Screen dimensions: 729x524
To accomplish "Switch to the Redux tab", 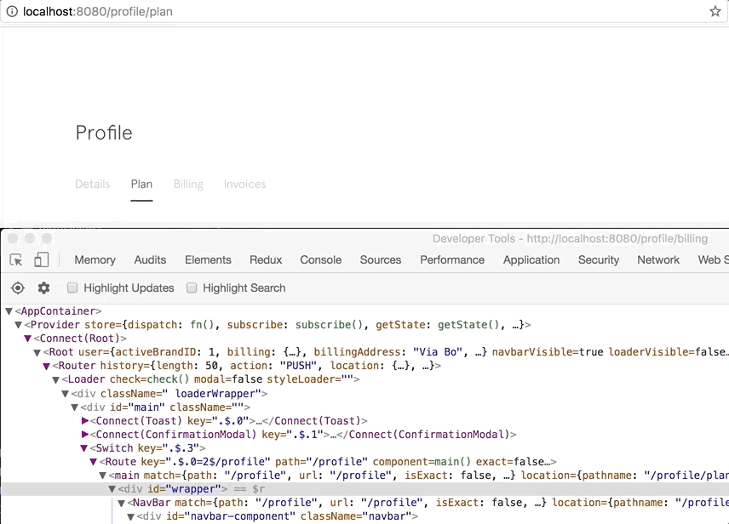I will [266, 259].
